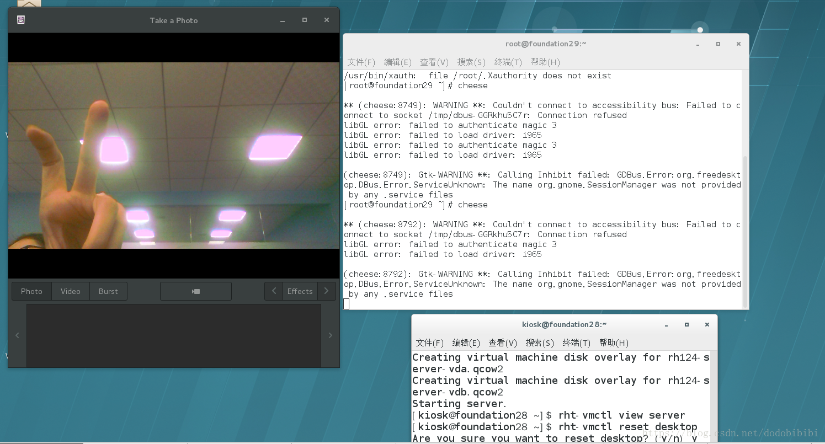Click the empty thumbnail gallery strip
The height and width of the screenshot is (444, 825).
(174, 335)
